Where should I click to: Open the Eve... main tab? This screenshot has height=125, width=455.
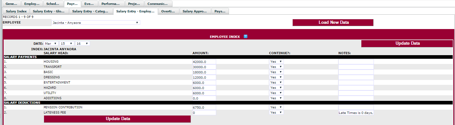(90, 4)
